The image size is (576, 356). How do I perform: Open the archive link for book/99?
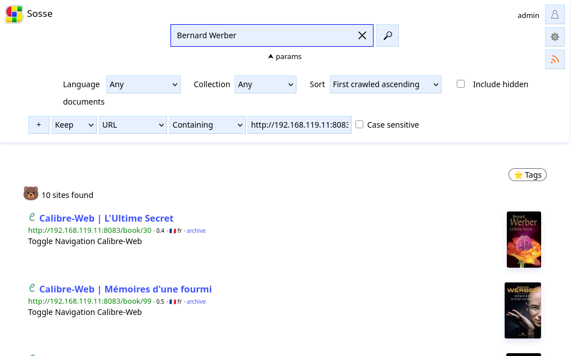[x=196, y=301]
